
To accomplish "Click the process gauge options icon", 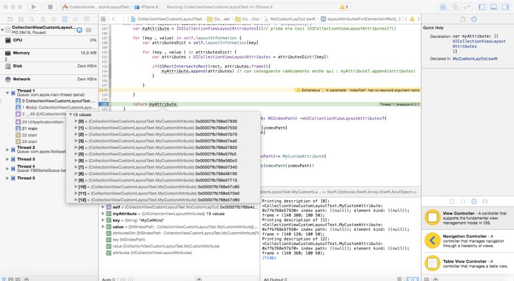I will [x=79, y=30].
